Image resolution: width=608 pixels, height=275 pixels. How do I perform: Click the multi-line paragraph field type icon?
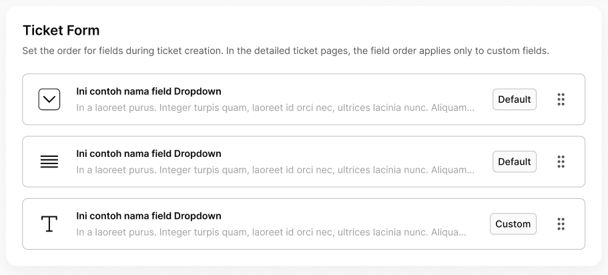(49, 162)
